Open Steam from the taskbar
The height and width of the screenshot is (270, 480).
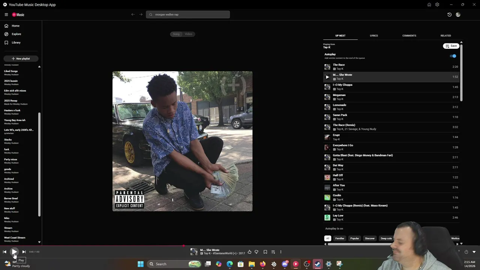click(x=318, y=264)
